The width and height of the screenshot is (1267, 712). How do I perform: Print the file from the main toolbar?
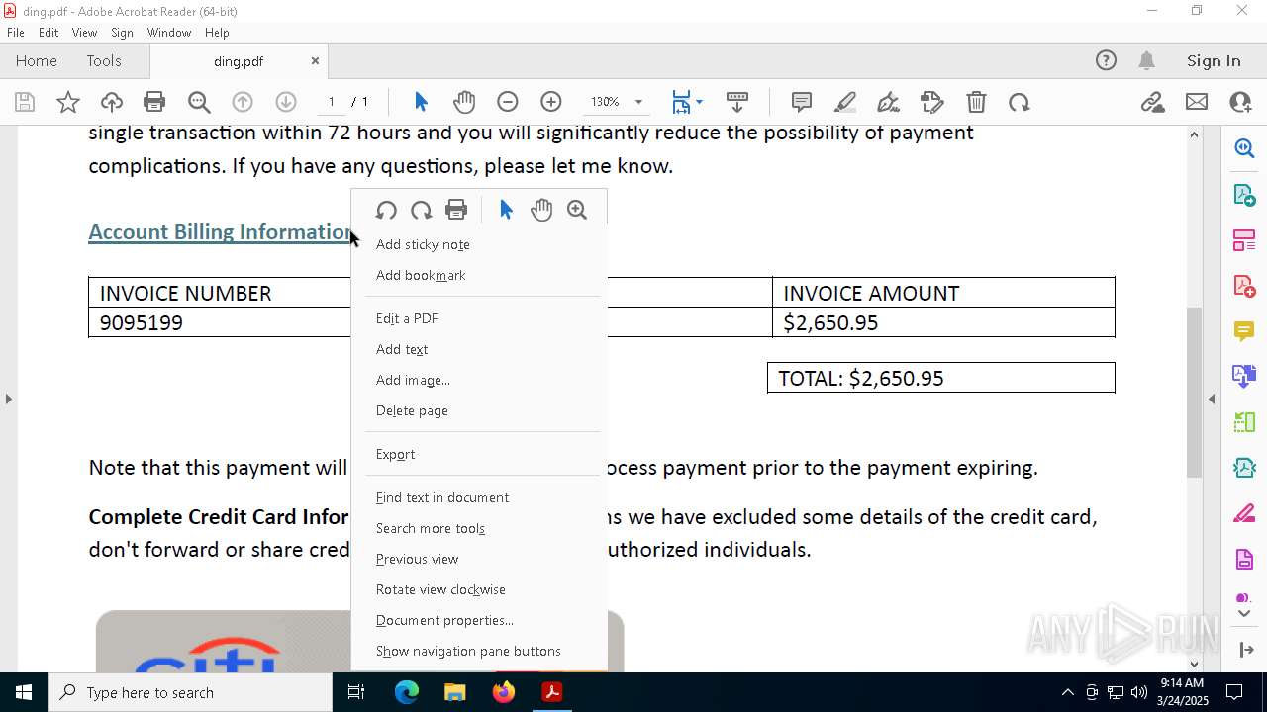click(x=154, y=102)
